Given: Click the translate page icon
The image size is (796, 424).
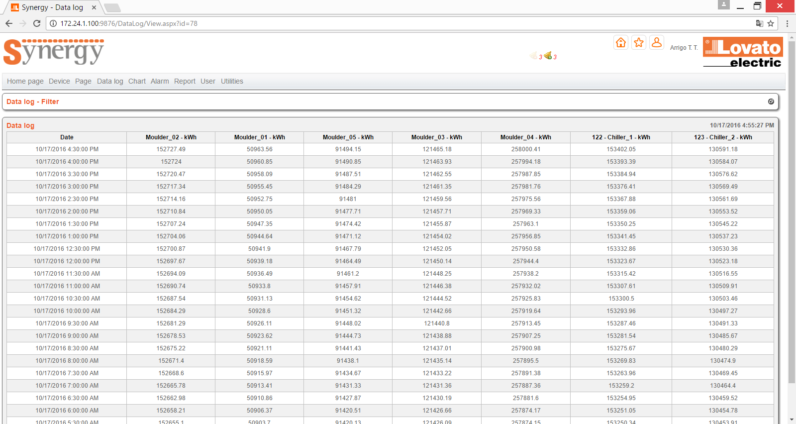Looking at the screenshot, I should click(759, 23).
